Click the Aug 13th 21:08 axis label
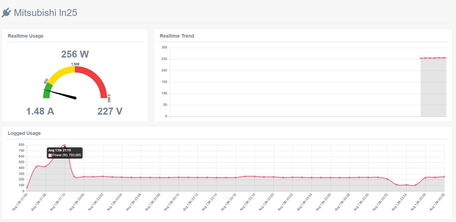This screenshot has width=456, height=222. (x=39, y=202)
